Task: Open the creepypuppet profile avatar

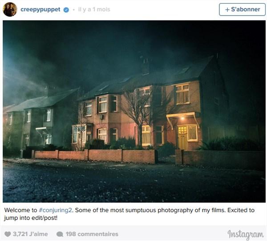Action: click(x=10, y=9)
